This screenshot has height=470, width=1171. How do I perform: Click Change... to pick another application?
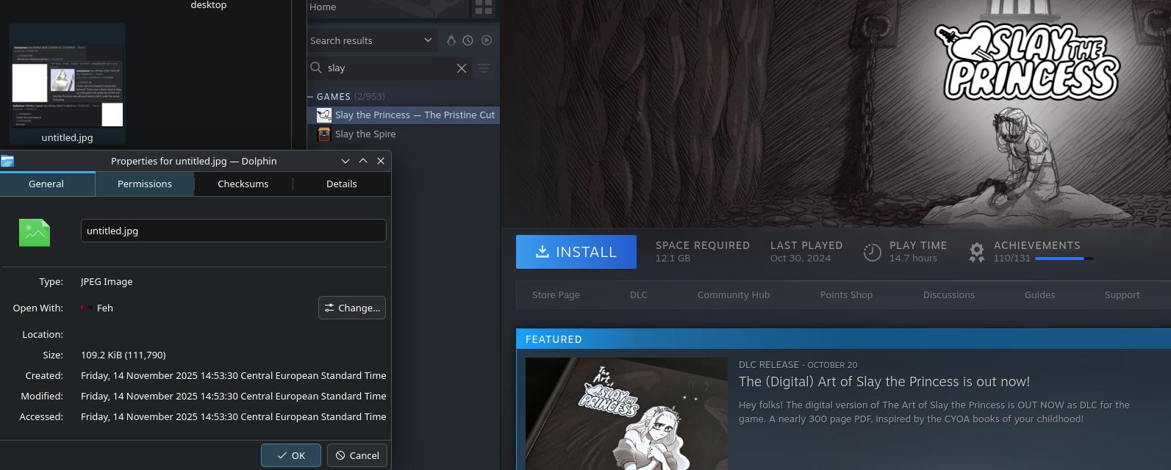click(352, 308)
